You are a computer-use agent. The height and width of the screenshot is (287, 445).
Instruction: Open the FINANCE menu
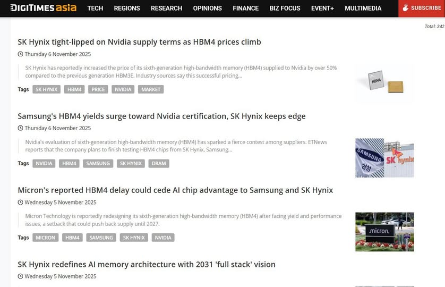click(245, 9)
